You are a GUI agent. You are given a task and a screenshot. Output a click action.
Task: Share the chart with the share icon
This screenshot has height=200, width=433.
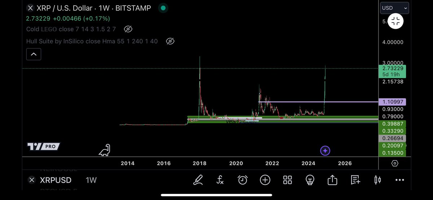pos(332,179)
